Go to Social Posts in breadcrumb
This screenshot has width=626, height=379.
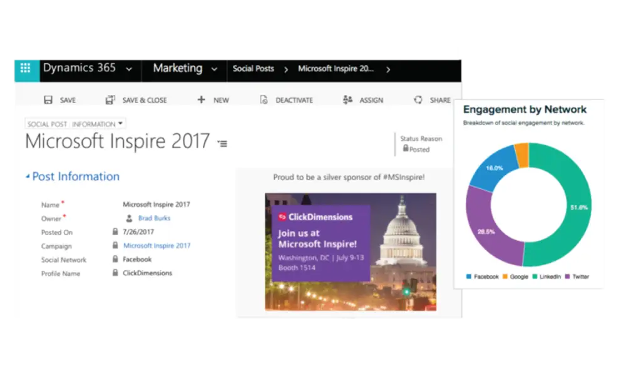click(253, 69)
